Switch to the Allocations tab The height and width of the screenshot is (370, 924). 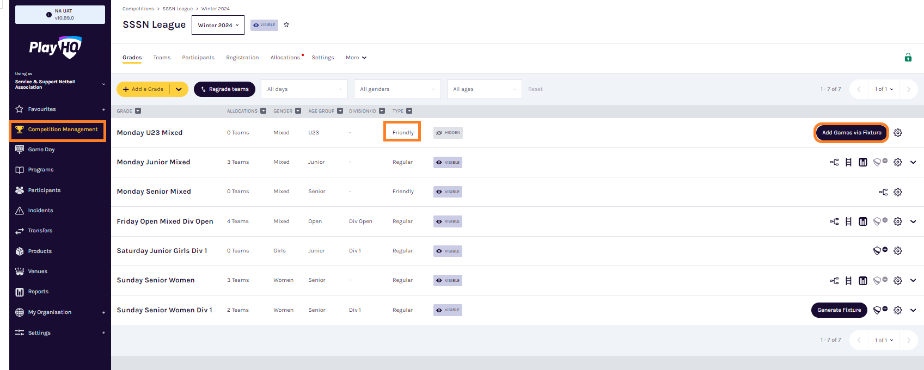coord(285,58)
